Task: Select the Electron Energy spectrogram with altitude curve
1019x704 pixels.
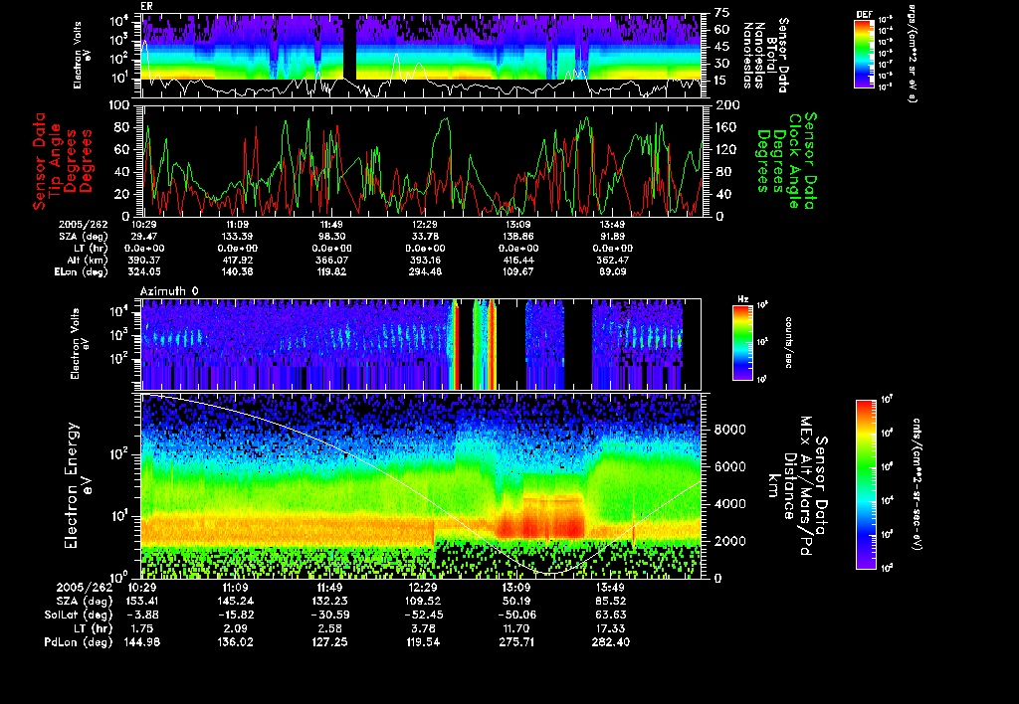Action: (x=422, y=486)
